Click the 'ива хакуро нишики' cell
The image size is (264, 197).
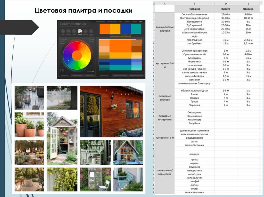[x=194, y=69]
